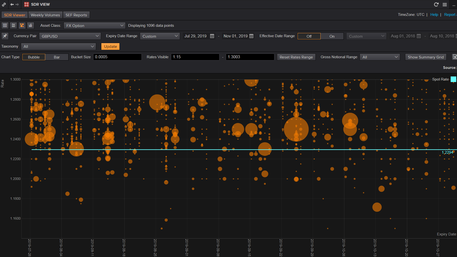Screen dimensions: 457x257
Task: Switch Chart Type to Bar
Action: (57, 57)
